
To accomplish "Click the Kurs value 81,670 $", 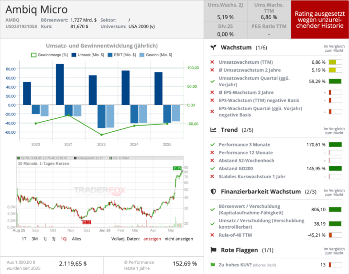I will tap(79, 26).
